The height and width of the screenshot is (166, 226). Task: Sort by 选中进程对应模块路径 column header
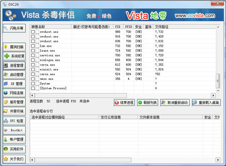[x=64, y=117]
